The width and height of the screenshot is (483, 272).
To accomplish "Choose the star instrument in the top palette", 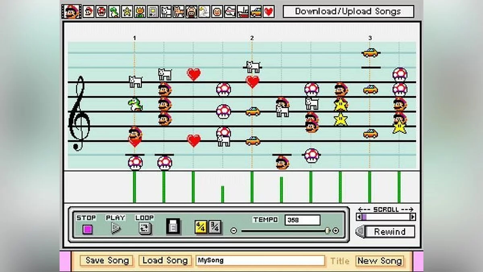I will tap(127, 12).
